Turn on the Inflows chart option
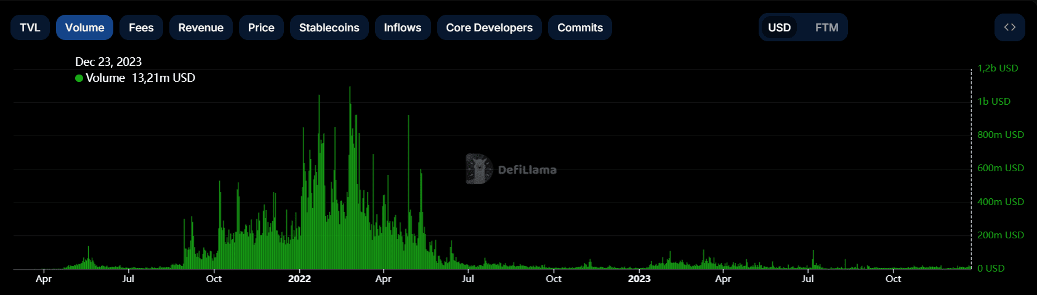 tap(402, 28)
